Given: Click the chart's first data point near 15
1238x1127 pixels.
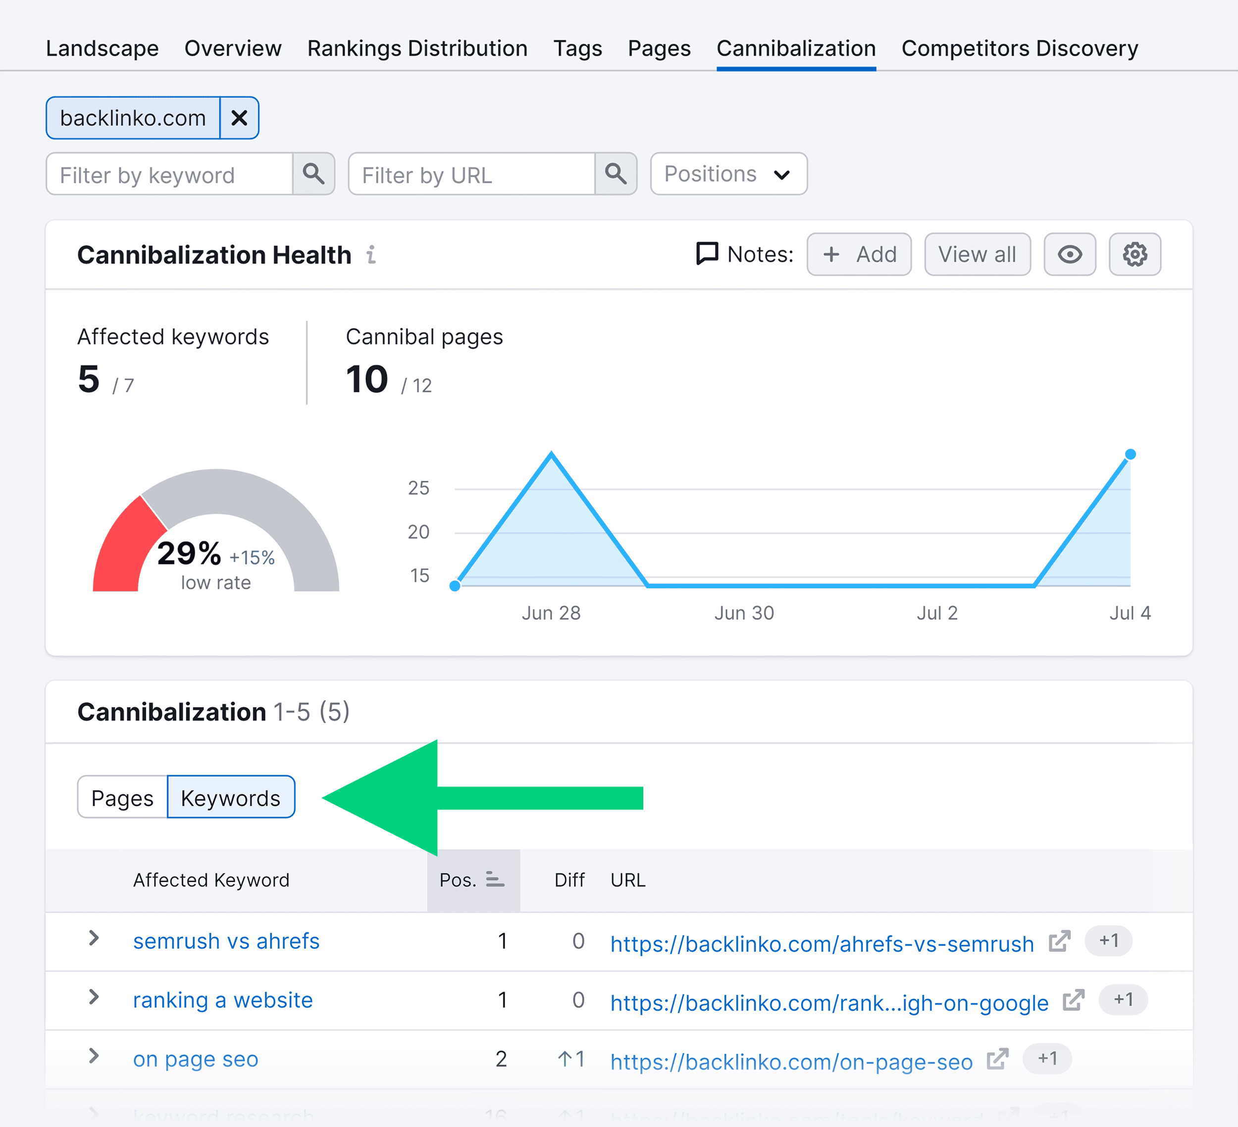Looking at the screenshot, I should pyautogui.click(x=455, y=586).
